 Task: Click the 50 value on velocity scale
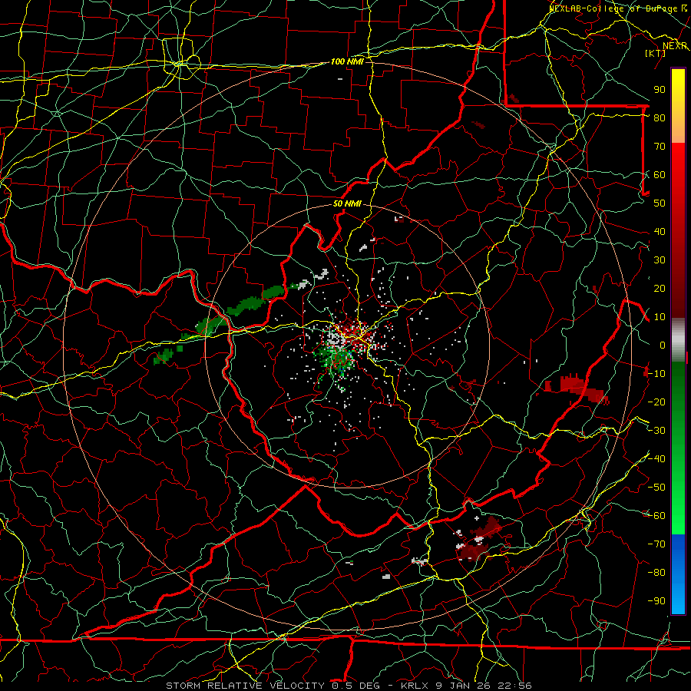(660, 203)
